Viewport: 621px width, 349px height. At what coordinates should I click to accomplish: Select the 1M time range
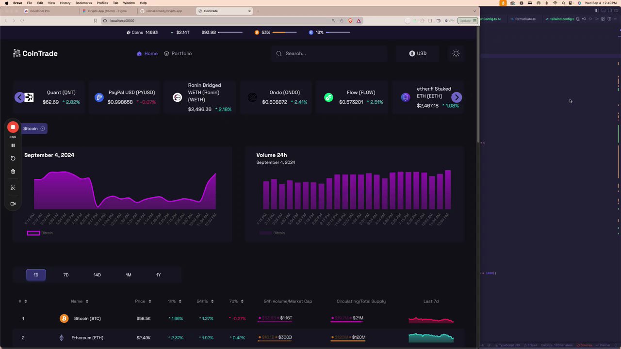click(129, 275)
